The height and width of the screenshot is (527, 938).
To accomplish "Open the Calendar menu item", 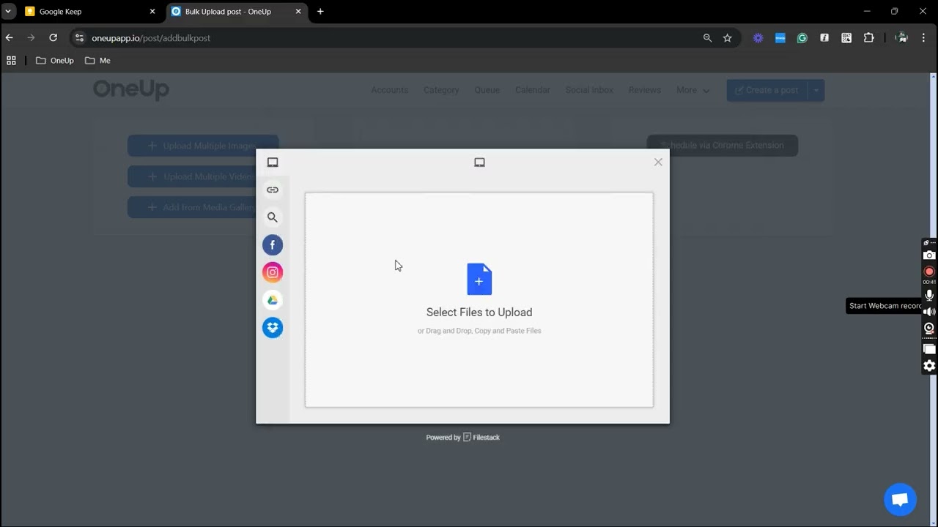I will 533,90.
